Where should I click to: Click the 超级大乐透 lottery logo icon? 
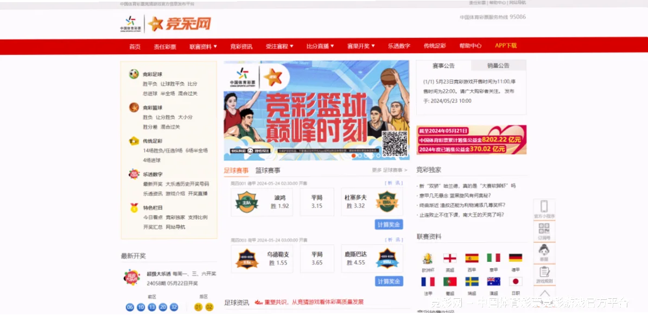coord(132,278)
